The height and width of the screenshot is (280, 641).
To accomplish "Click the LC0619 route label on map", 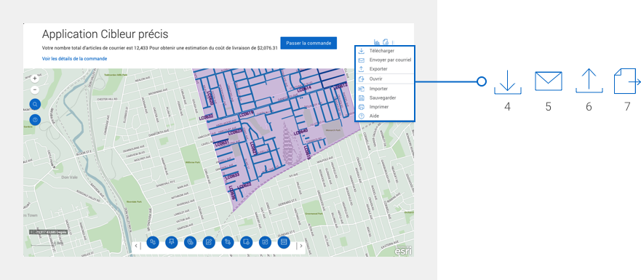I will point(247,113).
